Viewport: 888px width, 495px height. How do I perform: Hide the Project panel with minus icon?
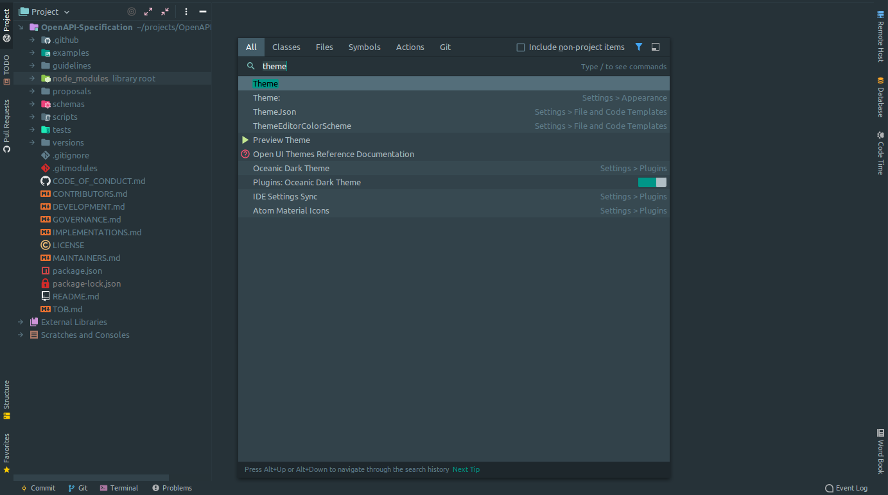(x=203, y=12)
